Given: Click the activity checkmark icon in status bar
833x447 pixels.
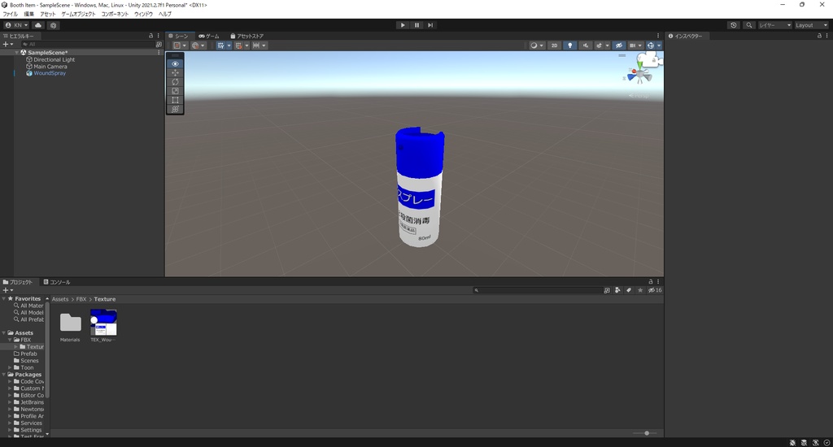Looking at the screenshot, I should point(826,443).
